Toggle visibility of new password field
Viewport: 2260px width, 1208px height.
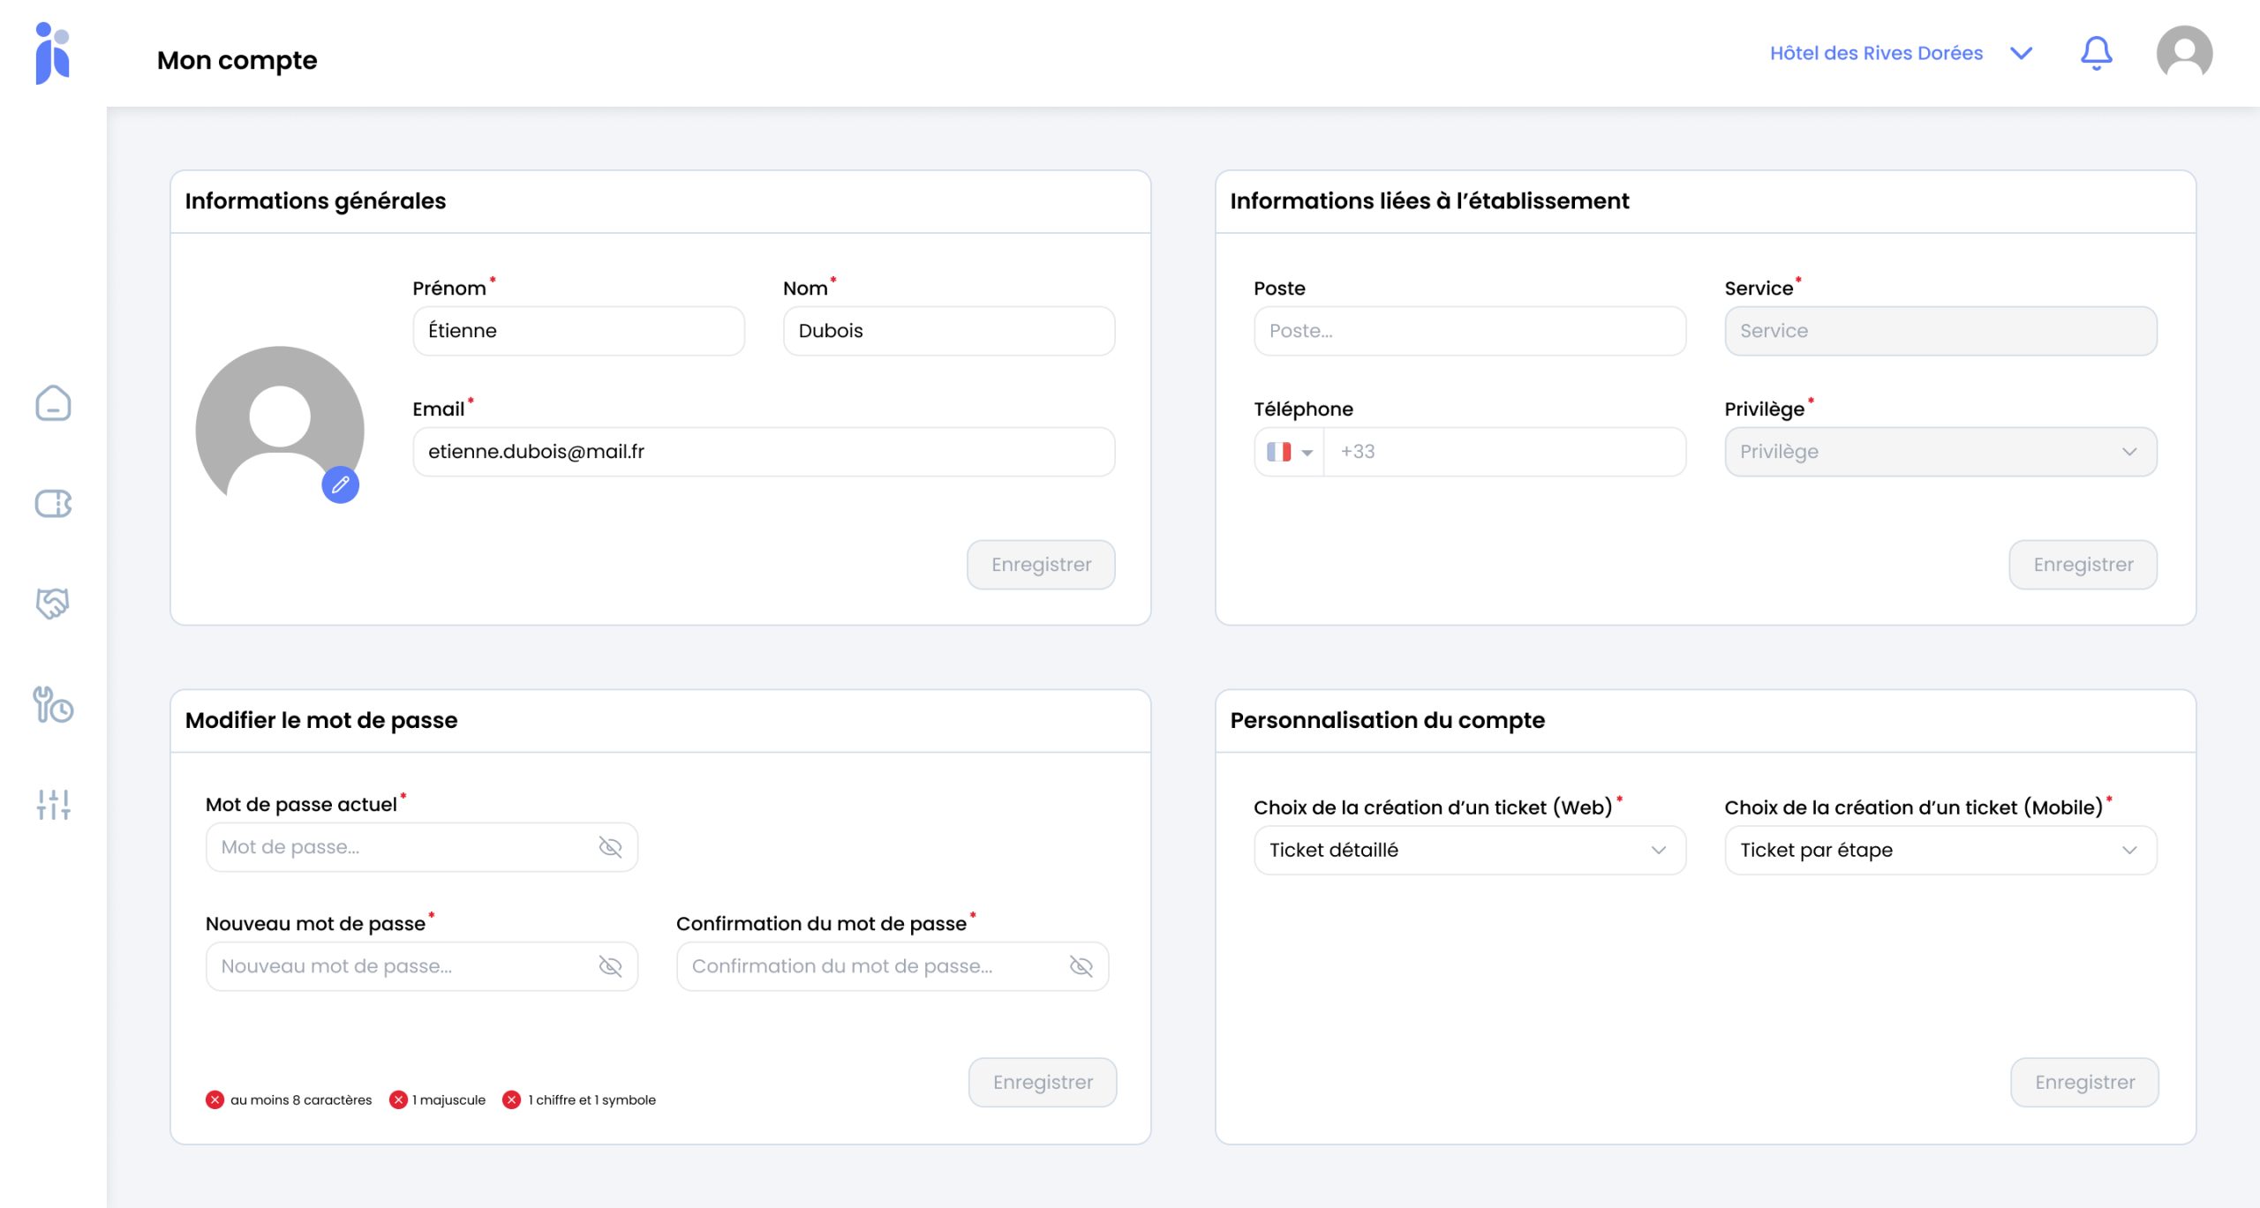tap(610, 966)
